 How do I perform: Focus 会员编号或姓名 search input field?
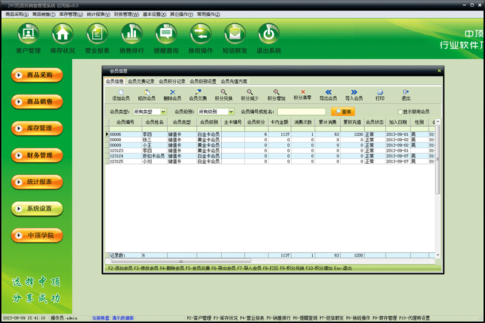(x=301, y=112)
